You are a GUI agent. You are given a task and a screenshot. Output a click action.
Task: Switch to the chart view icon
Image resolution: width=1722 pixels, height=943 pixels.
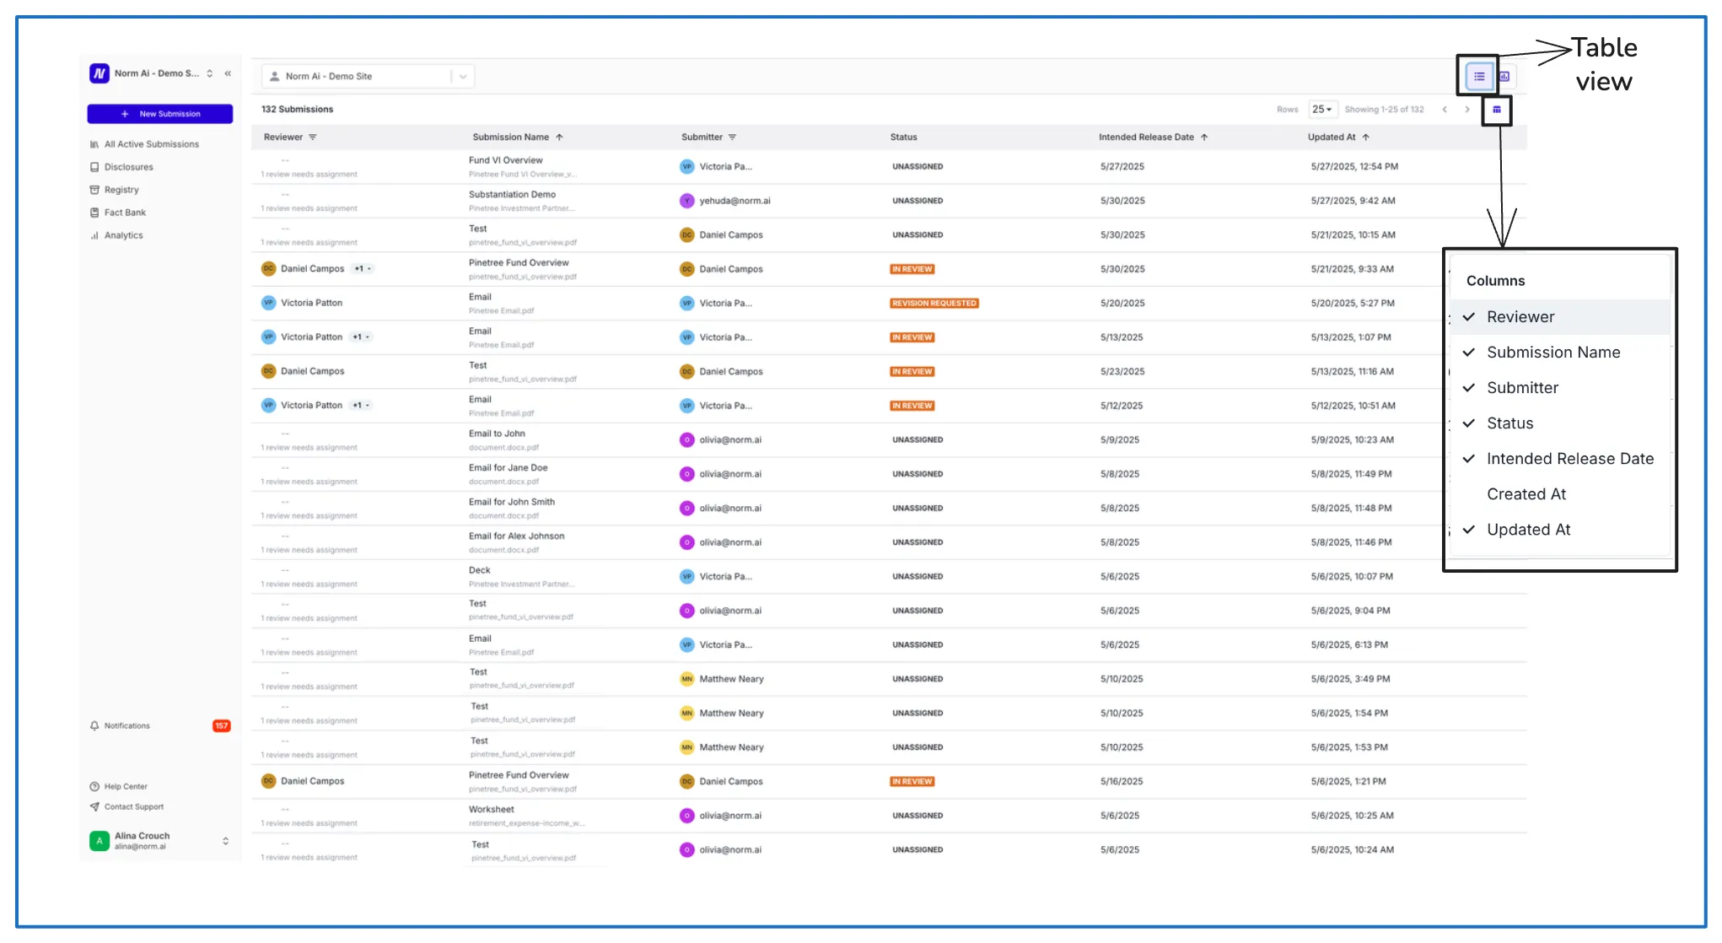[1504, 76]
